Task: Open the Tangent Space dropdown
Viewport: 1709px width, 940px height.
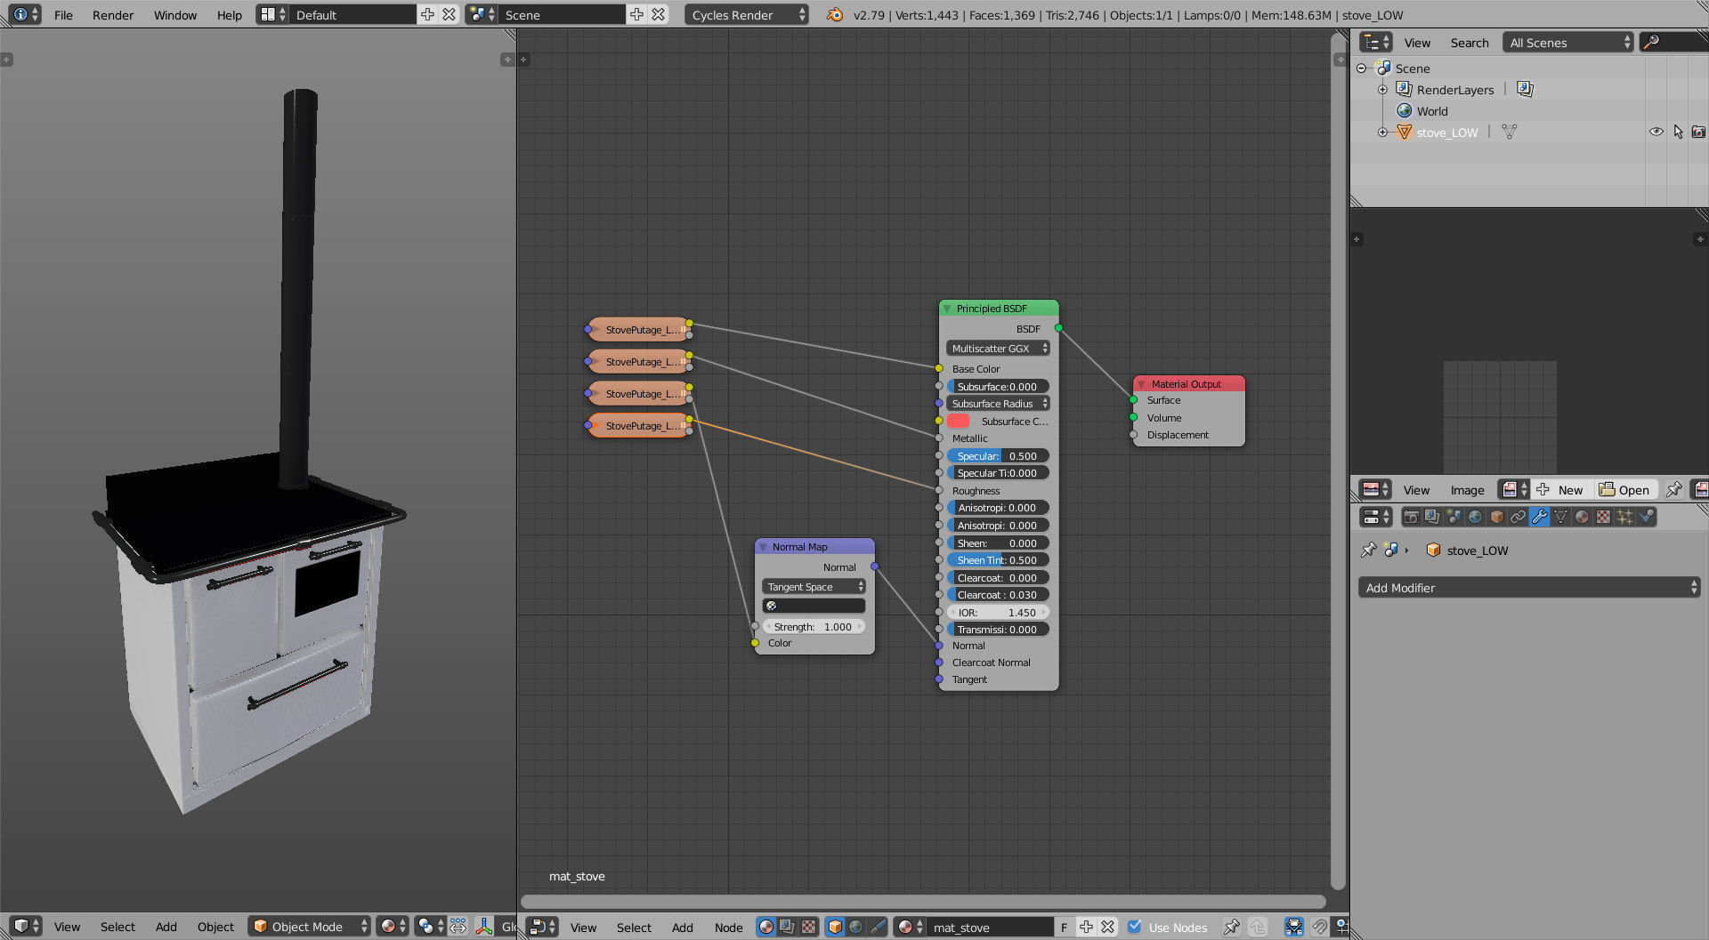Action: point(814,587)
